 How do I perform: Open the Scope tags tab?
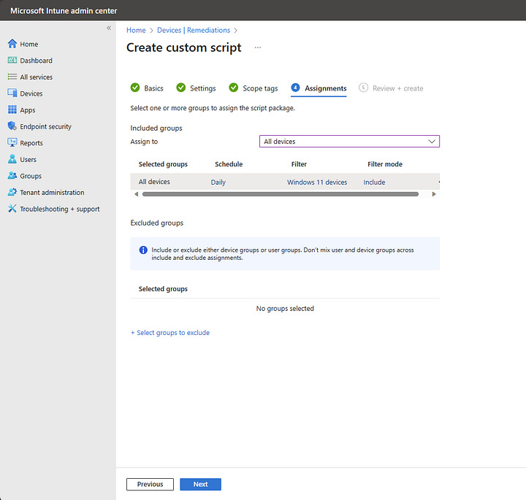(254, 88)
